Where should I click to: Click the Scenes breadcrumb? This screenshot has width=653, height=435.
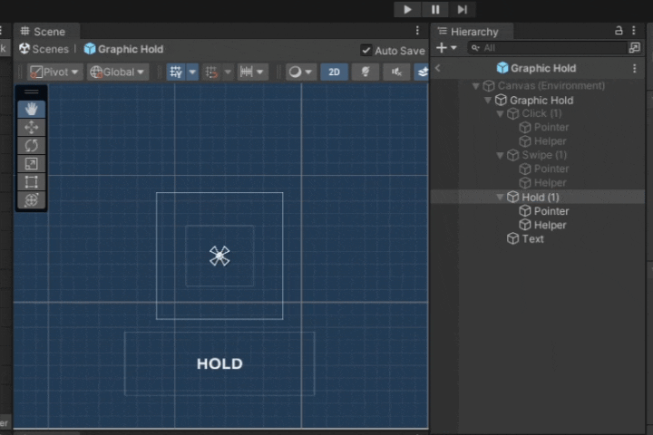[44, 49]
